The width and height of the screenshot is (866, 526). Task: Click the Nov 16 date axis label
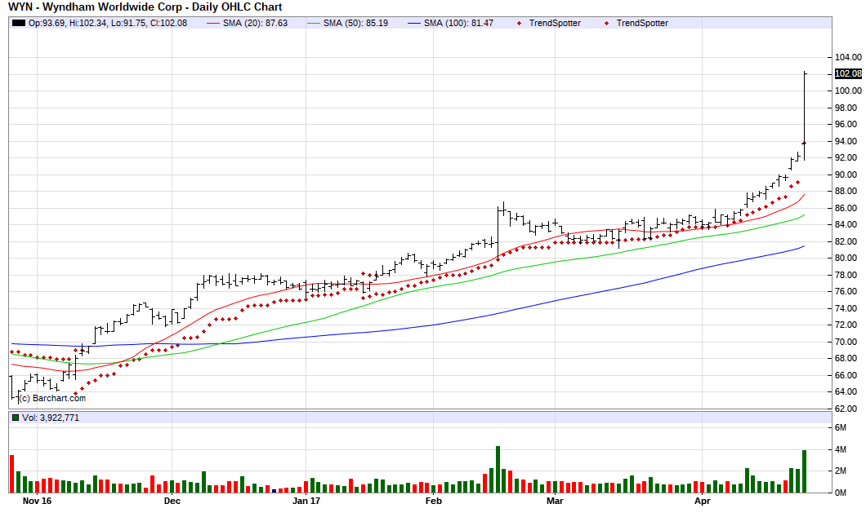[37, 501]
